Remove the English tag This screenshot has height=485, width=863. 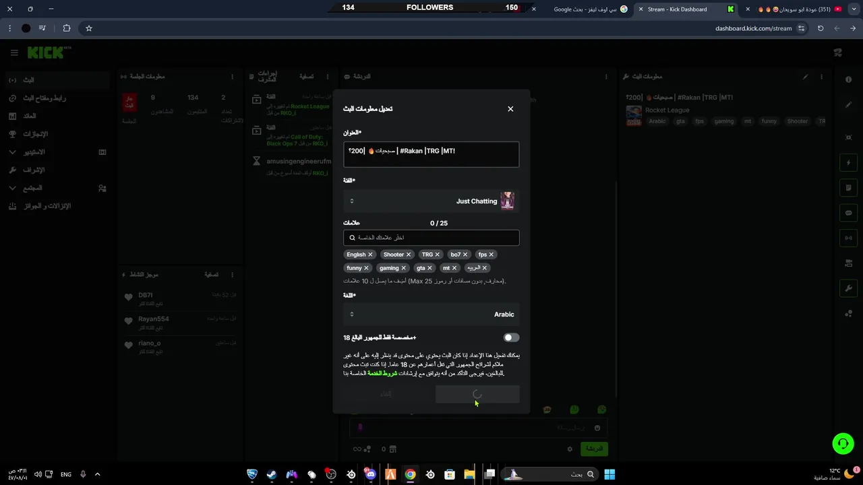pos(370,255)
